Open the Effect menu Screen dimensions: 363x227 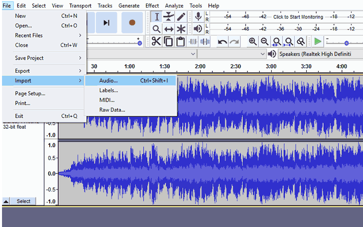pyautogui.click(x=152, y=6)
